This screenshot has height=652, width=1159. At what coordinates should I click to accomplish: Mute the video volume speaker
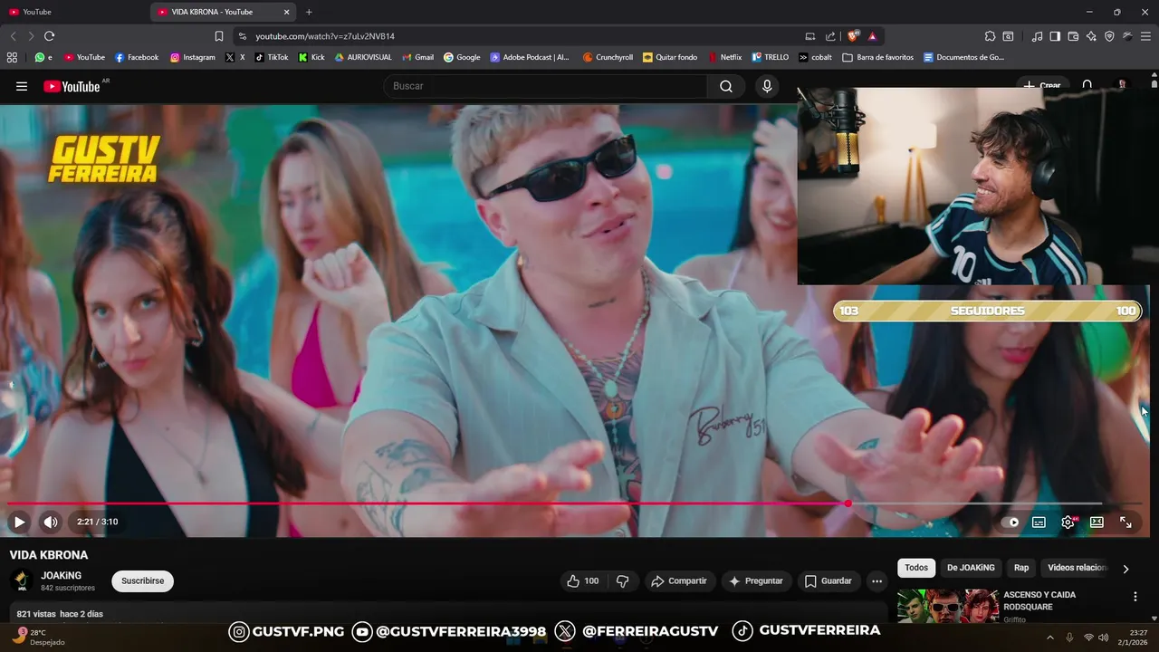coord(51,522)
